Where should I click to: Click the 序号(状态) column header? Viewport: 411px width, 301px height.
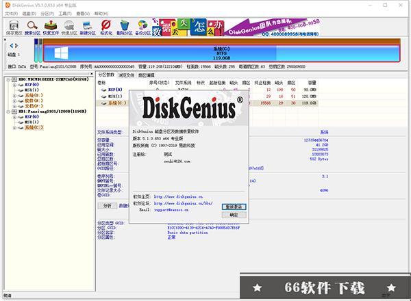tap(160, 83)
